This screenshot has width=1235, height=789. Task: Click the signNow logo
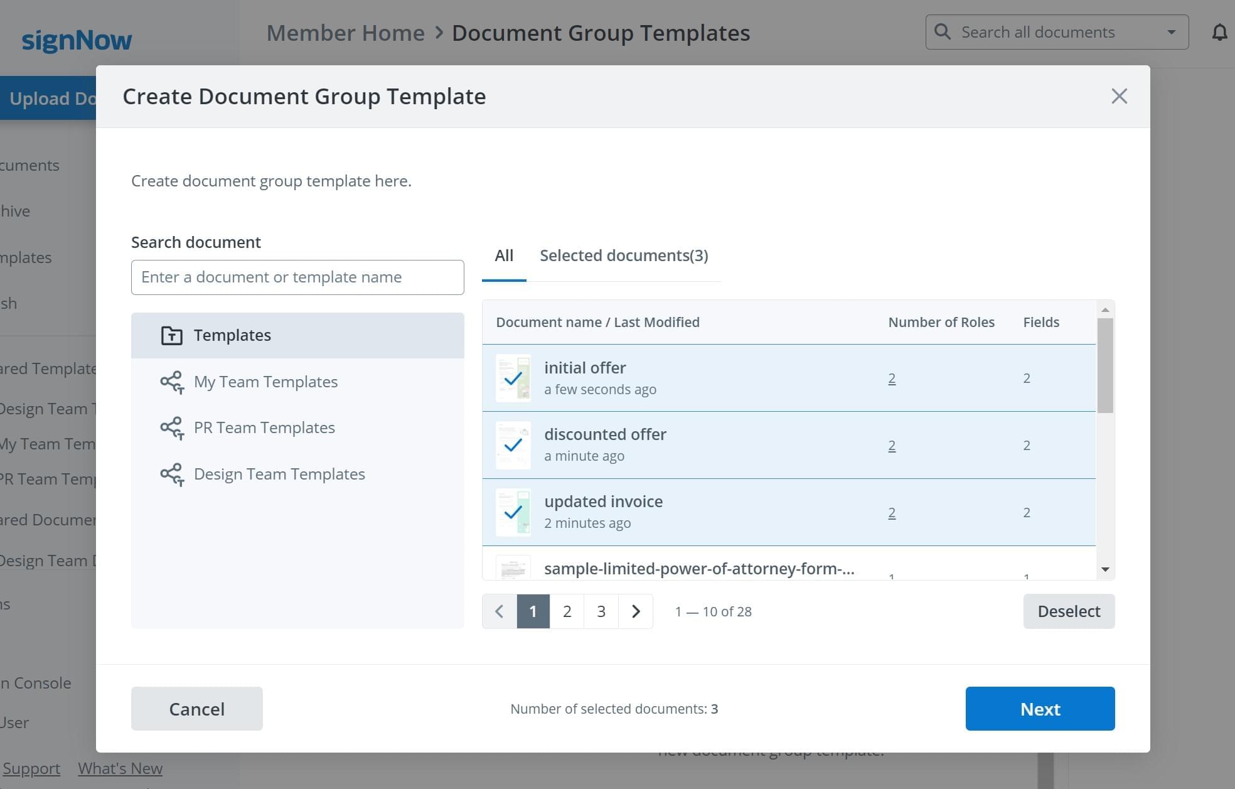(x=76, y=39)
